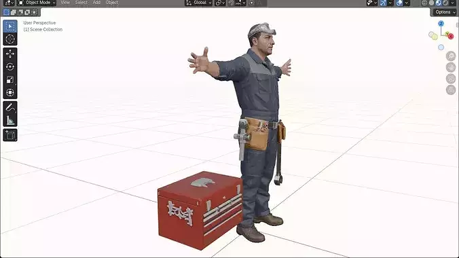Set selection mode to Extend
This screenshot has height=258, width=459.
point(13,12)
